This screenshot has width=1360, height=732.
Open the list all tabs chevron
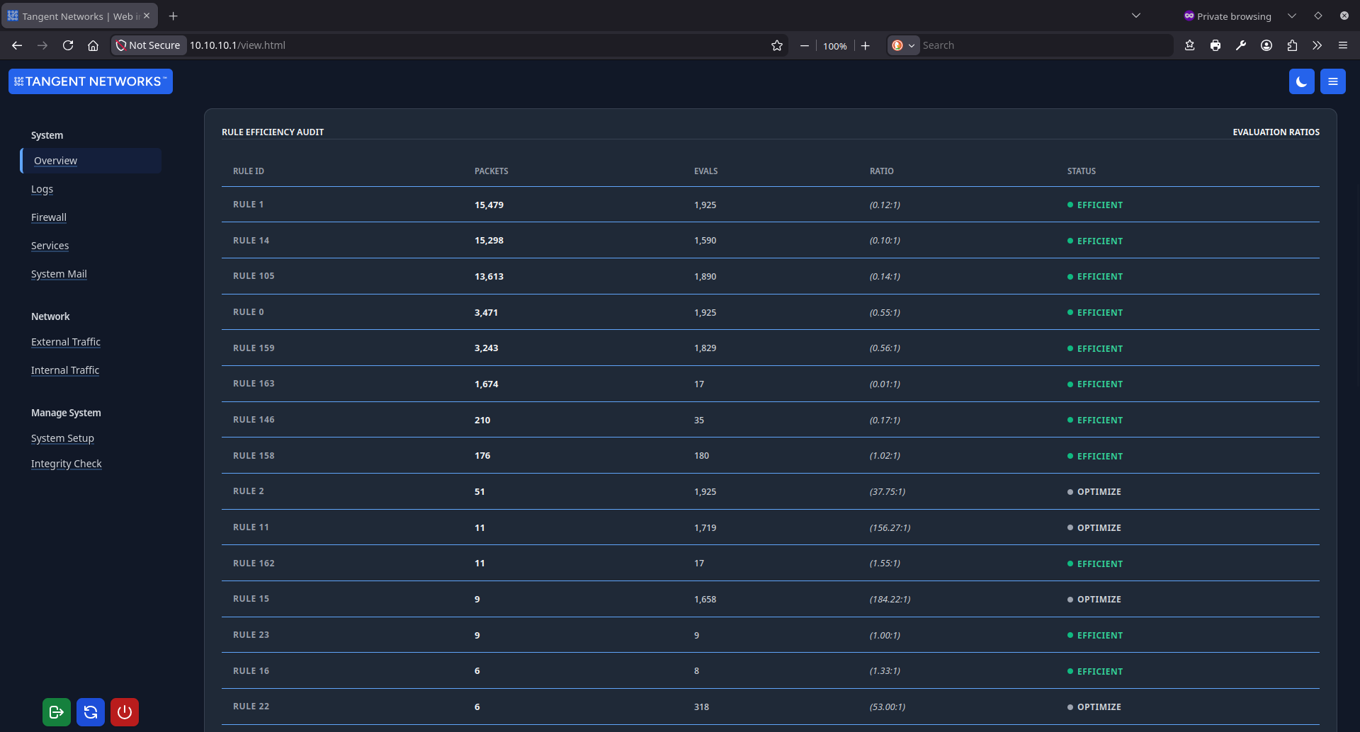point(1136,16)
